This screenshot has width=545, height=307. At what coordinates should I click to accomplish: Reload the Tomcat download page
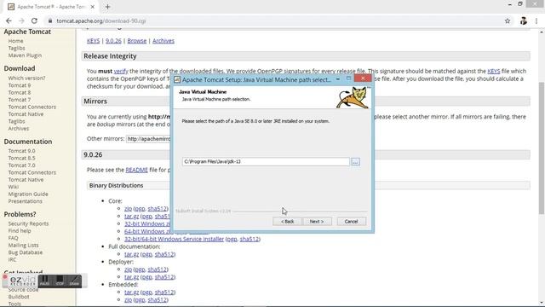[34, 20]
